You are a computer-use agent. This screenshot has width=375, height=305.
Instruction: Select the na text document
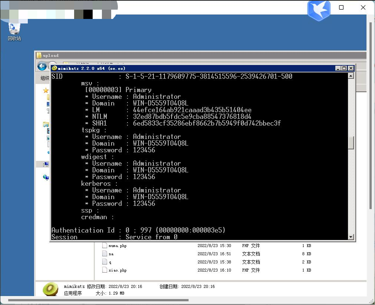[x=111, y=254]
